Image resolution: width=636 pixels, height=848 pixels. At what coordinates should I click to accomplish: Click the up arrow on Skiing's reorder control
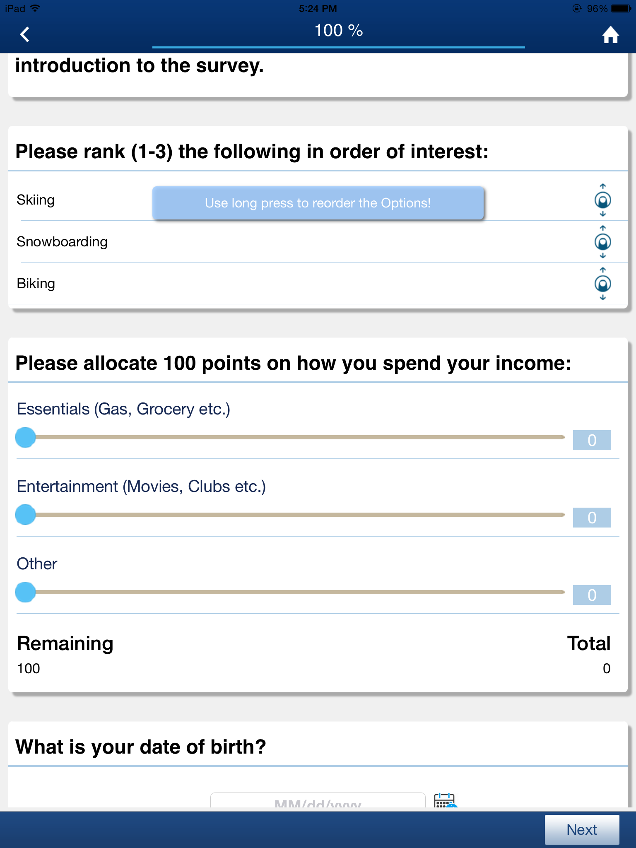[602, 187]
